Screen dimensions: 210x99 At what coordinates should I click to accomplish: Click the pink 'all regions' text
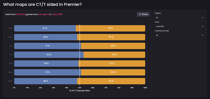44,14
